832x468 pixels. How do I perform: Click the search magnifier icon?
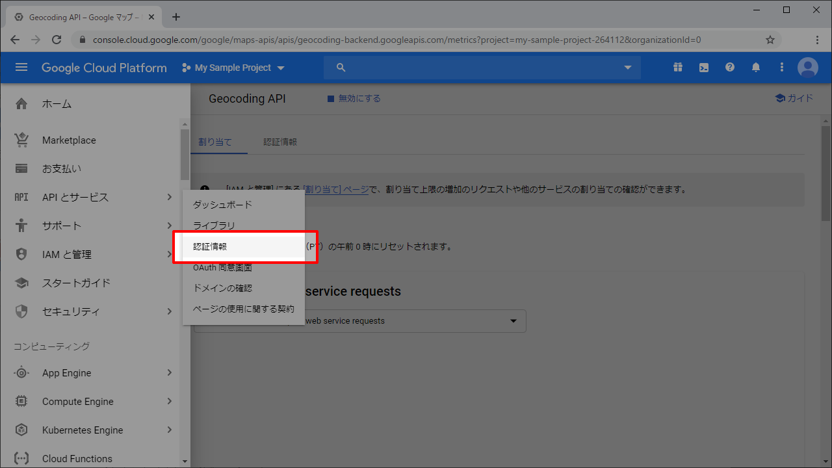[x=341, y=68]
